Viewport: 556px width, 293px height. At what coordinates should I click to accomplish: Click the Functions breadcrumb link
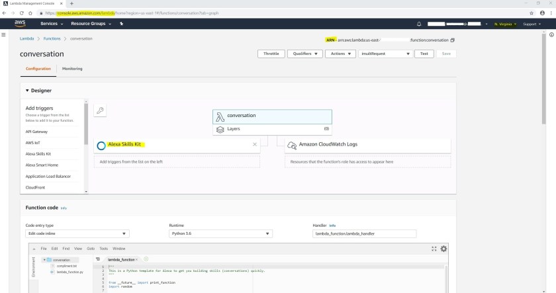pyautogui.click(x=52, y=39)
